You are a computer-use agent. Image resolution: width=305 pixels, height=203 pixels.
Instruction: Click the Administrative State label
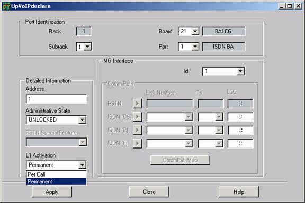(x=48, y=110)
